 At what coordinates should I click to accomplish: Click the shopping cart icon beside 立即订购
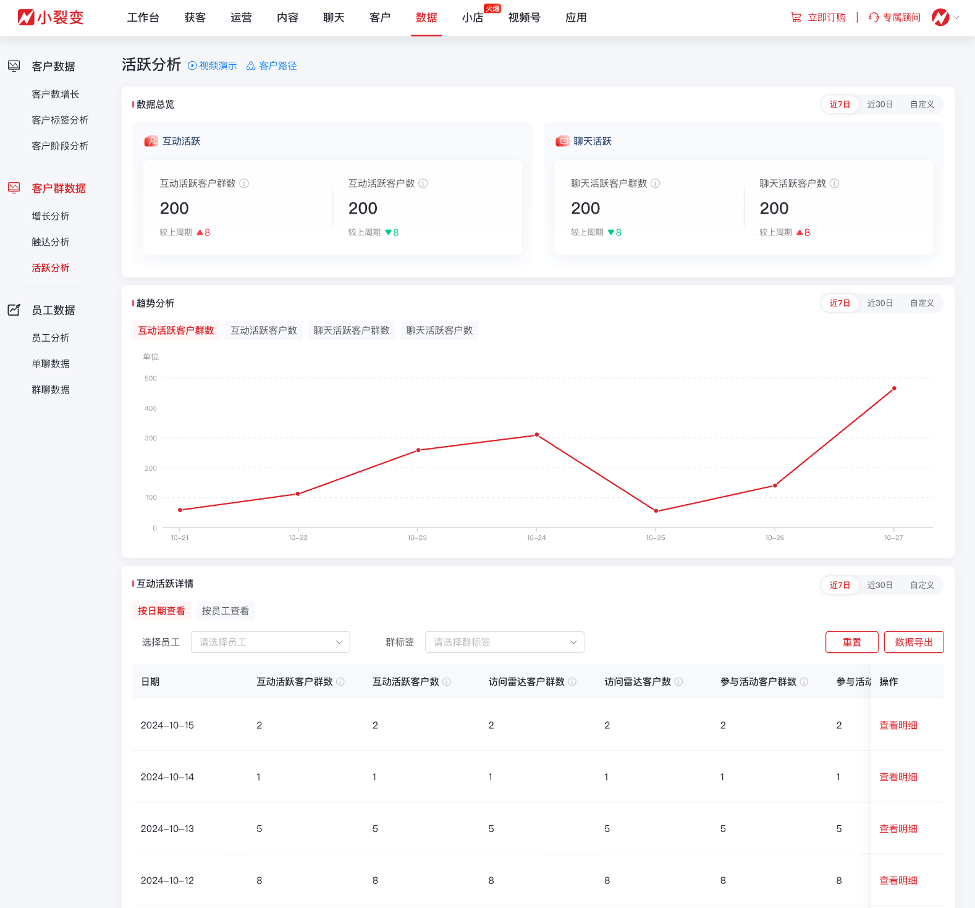[x=796, y=17]
